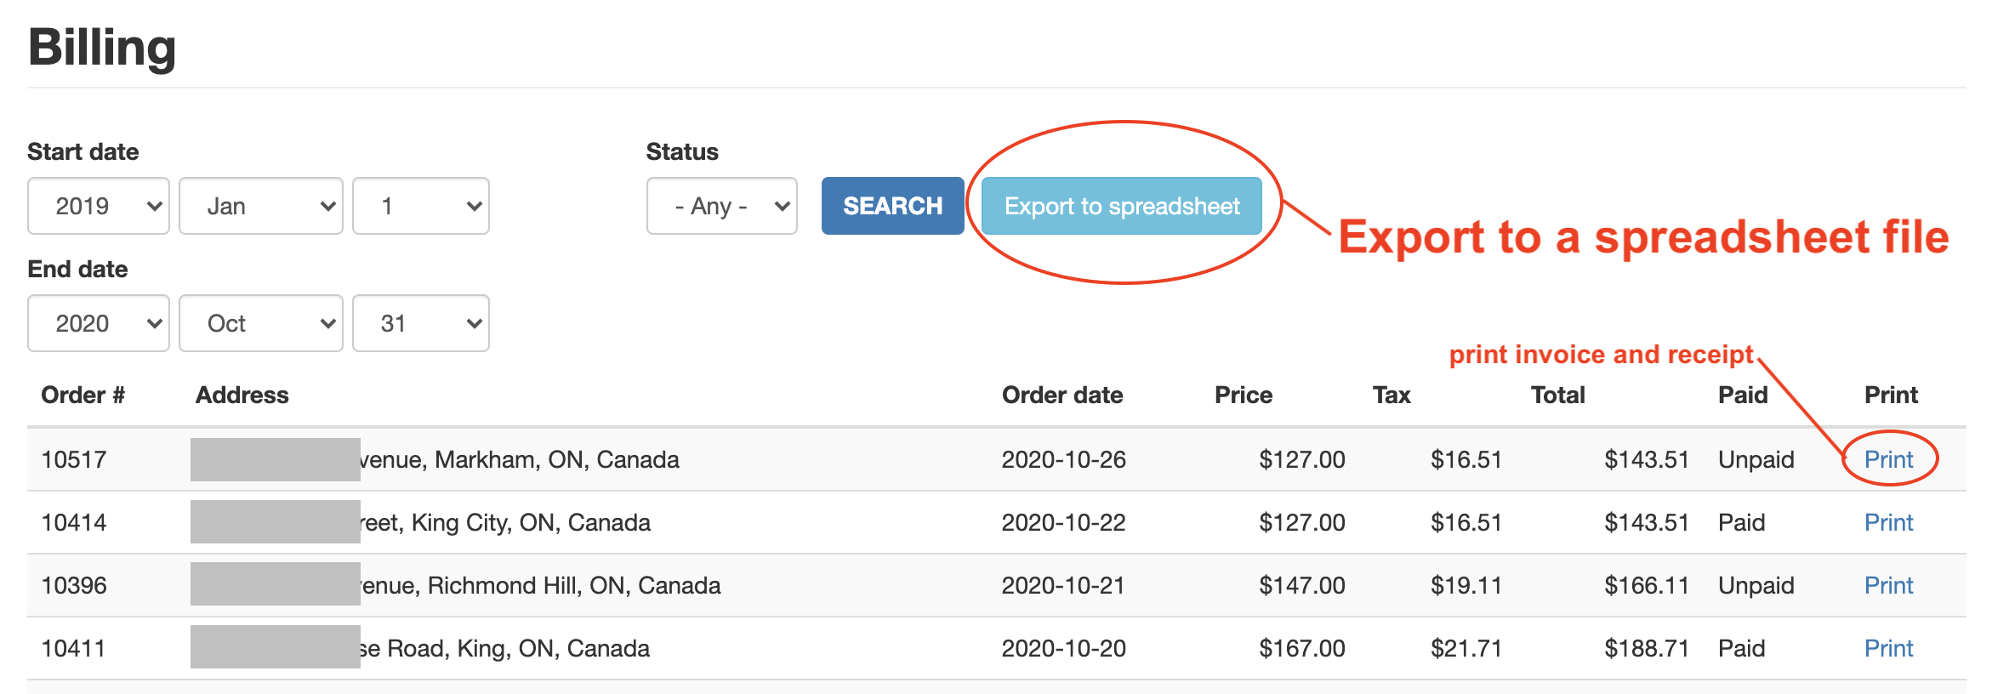Open the Start date month dropdown

[x=260, y=206]
